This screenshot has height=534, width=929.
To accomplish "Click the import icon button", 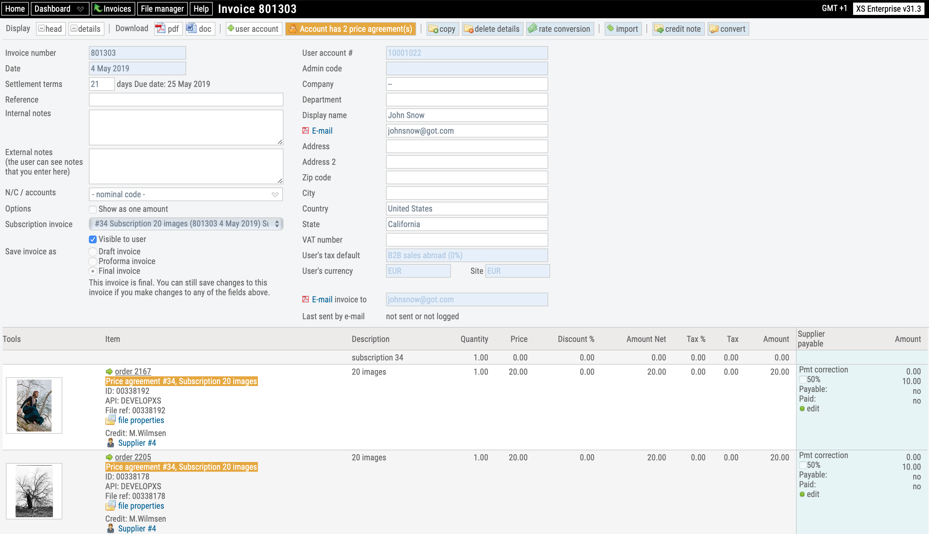I will (622, 29).
